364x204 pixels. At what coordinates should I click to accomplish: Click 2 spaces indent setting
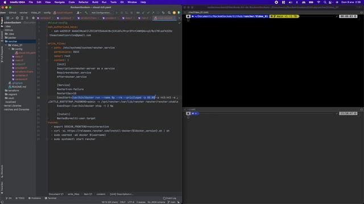141,202
